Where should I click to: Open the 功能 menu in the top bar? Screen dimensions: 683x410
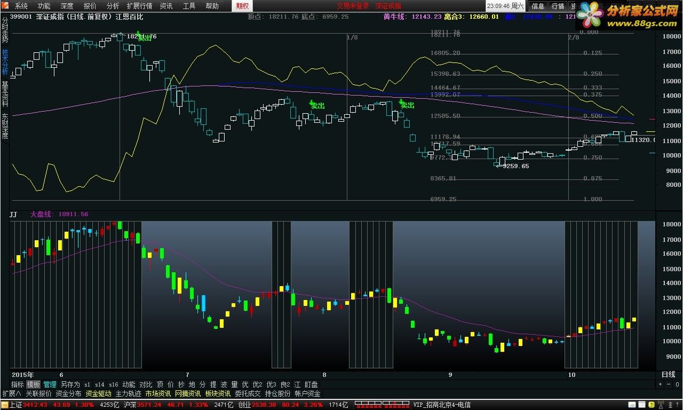(44, 6)
